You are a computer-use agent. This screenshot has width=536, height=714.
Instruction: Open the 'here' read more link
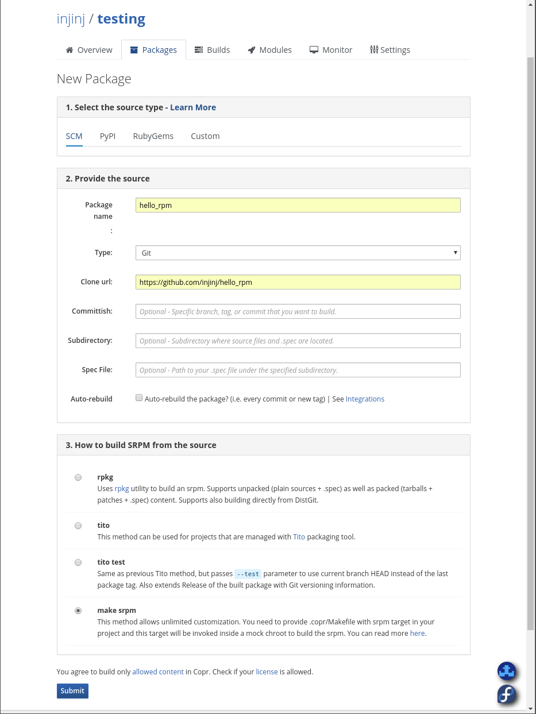(417, 633)
